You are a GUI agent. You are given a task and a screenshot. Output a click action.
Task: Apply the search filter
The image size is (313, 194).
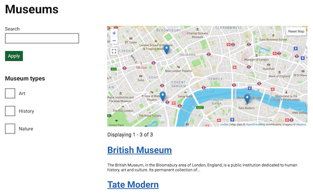tap(14, 56)
